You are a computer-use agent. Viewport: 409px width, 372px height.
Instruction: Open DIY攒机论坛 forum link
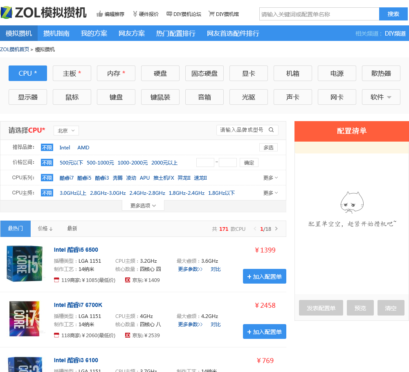(x=184, y=14)
